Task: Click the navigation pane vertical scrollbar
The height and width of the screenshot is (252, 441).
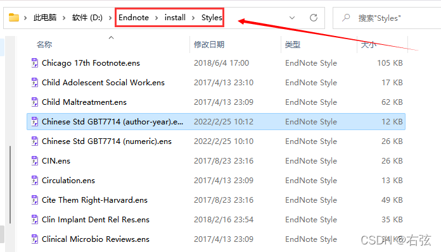Action: tap(10, 184)
